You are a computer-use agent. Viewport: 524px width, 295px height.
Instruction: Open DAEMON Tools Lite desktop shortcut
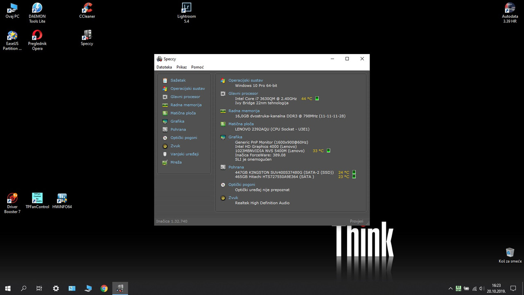click(x=37, y=13)
